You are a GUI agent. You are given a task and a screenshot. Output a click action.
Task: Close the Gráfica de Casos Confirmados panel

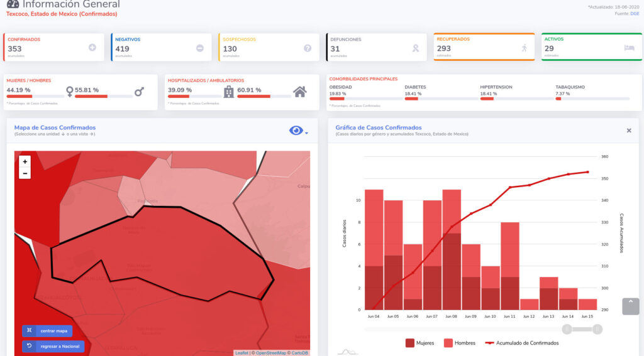(629, 131)
